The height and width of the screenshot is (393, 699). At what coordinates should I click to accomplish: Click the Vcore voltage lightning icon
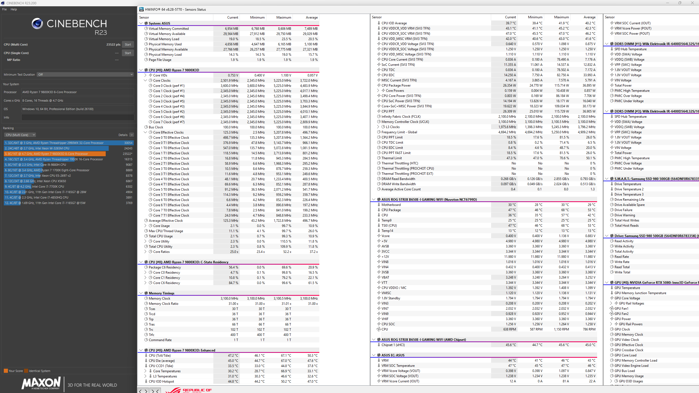pos(379,236)
